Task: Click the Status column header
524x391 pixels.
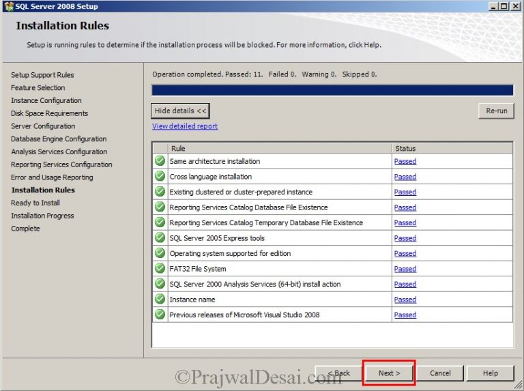Action: pyautogui.click(x=452, y=148)
